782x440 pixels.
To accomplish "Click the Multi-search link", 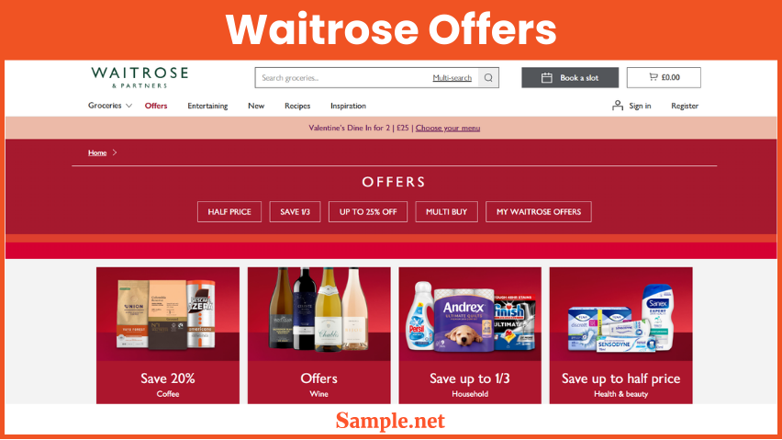I will point(452,78).
